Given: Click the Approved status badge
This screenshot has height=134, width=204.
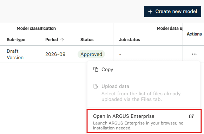Looking at the screenshot, I should [91, 54].
